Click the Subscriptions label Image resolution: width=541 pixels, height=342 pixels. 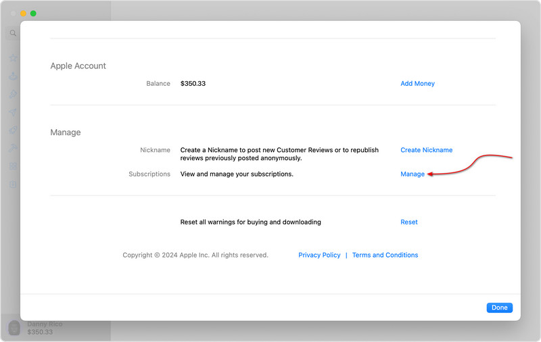[149, 174]
